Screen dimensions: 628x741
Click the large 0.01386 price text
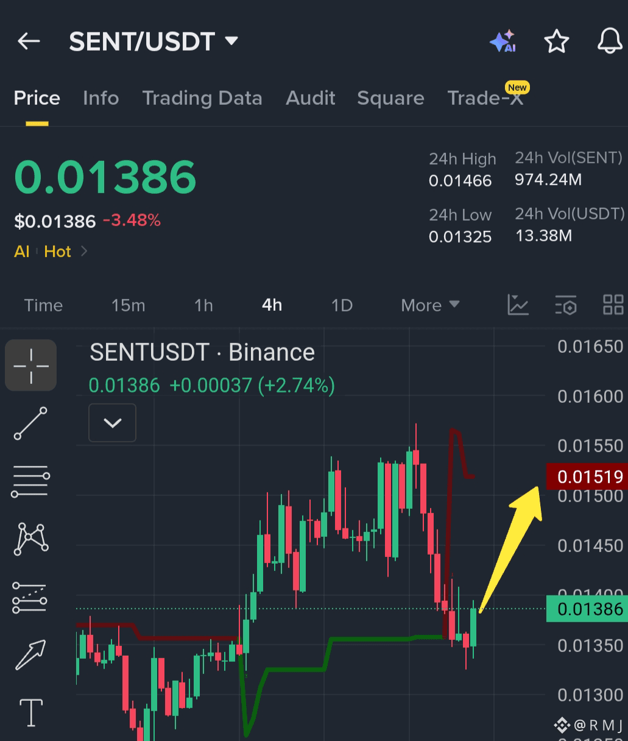[x=105, y=177]
